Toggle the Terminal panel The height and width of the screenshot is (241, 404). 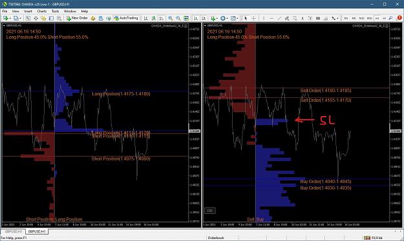[x=51, y=18]
